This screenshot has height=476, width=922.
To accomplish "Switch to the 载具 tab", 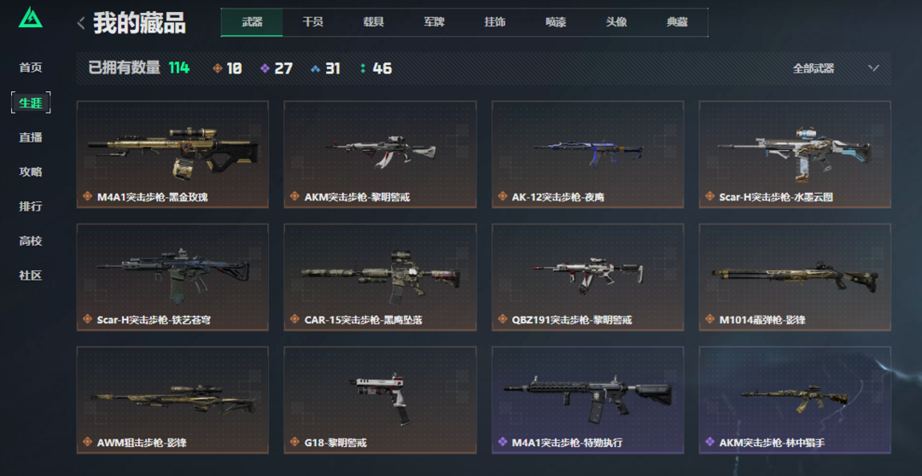I will pyautogui.click(x=373, y=22).
